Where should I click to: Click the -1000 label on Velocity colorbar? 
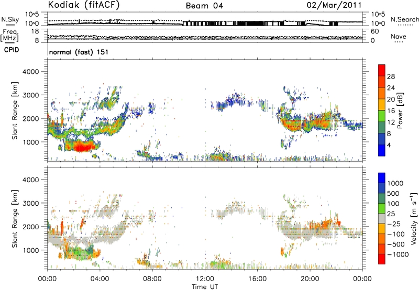(398, 254)
